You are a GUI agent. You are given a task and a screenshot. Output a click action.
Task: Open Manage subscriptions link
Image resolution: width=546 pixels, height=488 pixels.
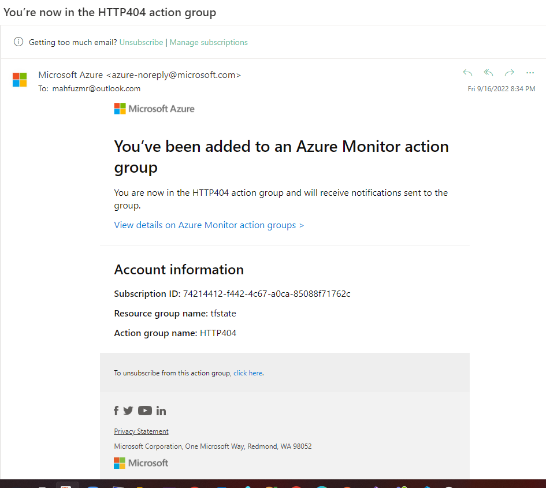pos(209,43)
